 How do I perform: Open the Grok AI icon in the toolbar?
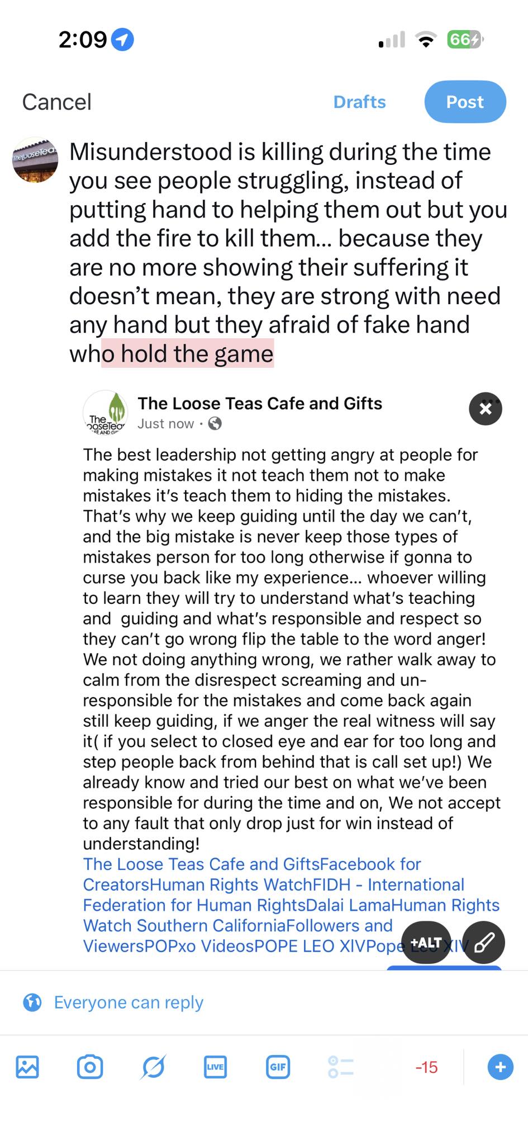click(153, 1067)
